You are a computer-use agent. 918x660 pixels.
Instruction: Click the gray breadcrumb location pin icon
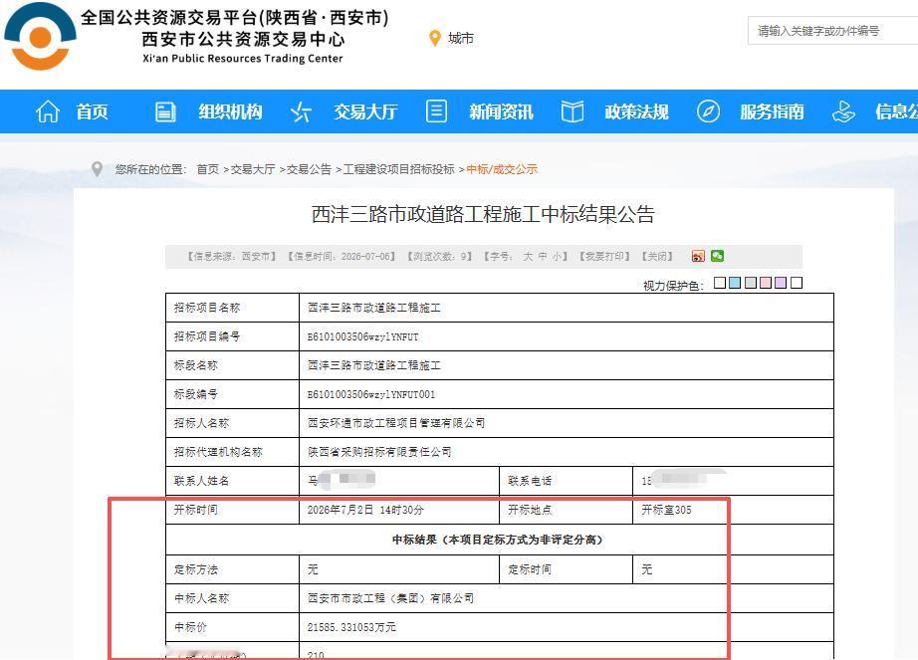coord(98,169)
